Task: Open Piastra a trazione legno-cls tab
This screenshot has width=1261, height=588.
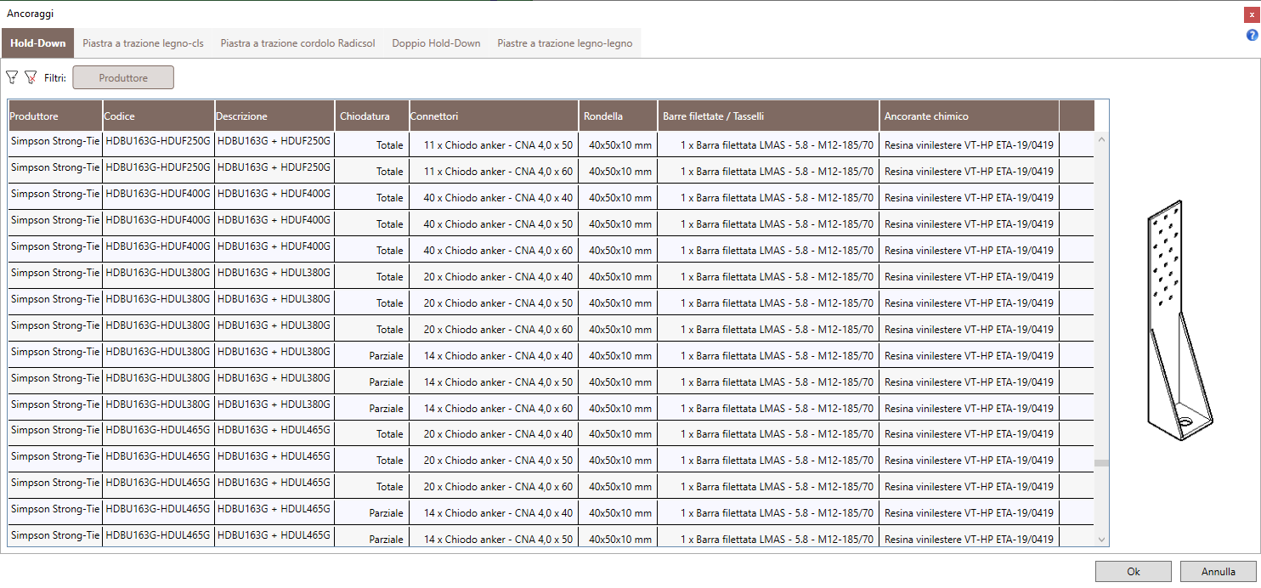Action: point(143,43)
